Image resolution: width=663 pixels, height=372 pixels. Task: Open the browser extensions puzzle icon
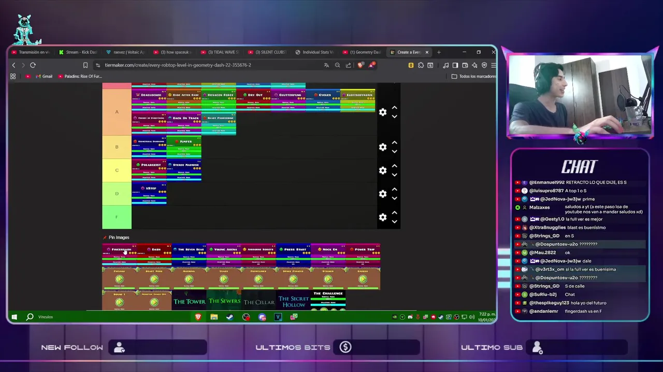421,65
